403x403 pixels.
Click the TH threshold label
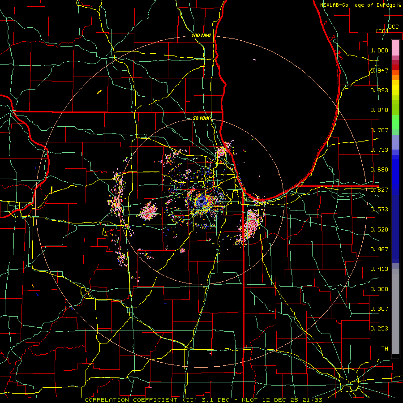point(385,349)
